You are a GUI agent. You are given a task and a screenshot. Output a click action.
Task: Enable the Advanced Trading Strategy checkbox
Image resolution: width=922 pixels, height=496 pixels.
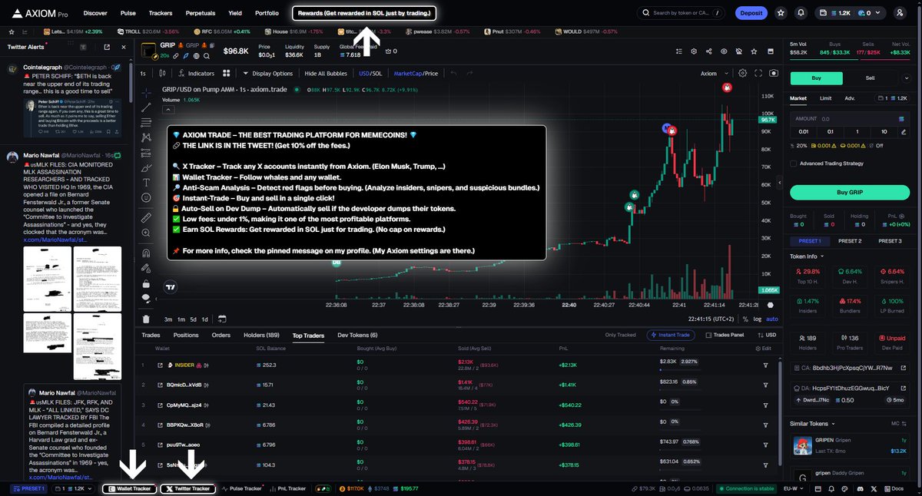coord(794,163)
